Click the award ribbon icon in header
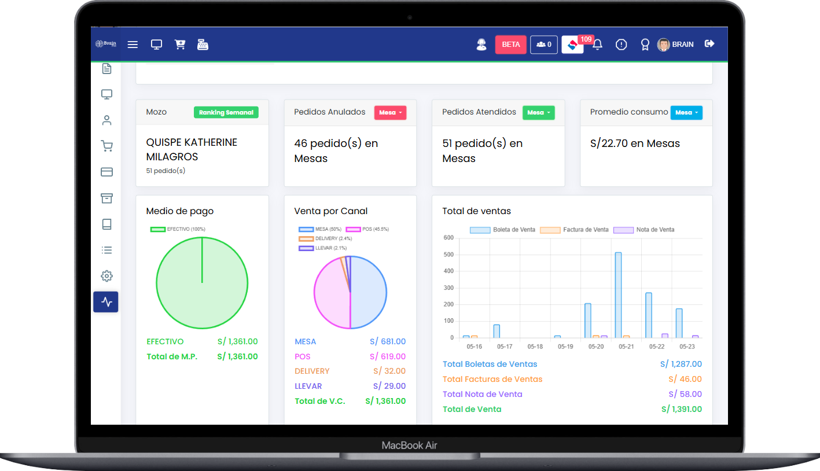 (x=645, y=45)
